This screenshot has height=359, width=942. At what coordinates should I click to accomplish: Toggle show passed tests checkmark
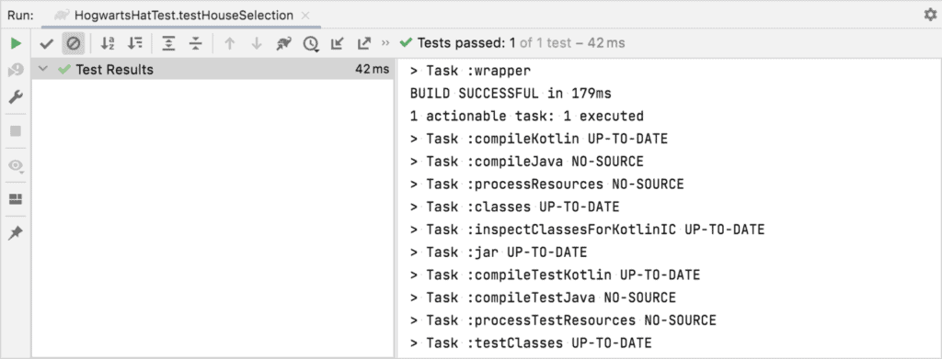47,43
